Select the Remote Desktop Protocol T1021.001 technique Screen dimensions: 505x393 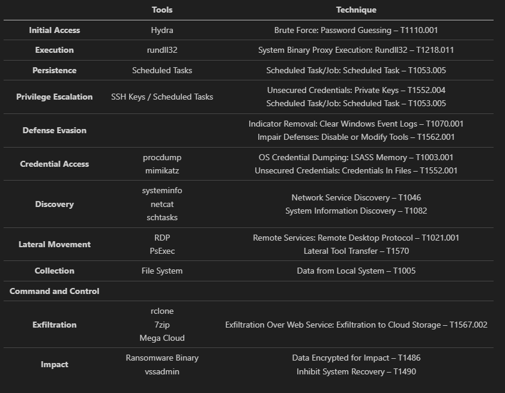(356, 238)
